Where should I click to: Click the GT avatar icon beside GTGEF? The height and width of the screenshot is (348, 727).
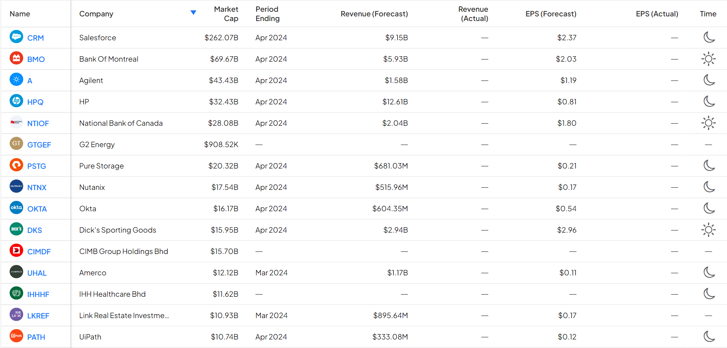pyautogui.click(x=16, y=144)
